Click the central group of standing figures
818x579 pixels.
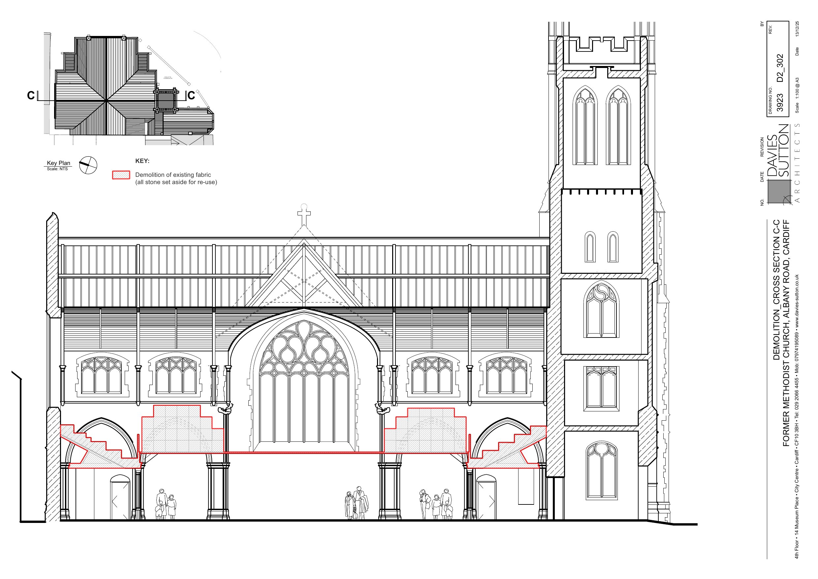tap(357, 503)
